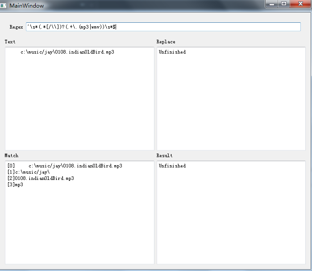Click the Match panel label
The width and height of the screenshot is (312, 271).
[12, 155]
